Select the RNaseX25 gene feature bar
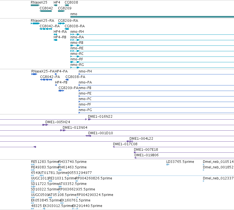The height and width of the screenshot is (210, 234). pyautogui.click(x=35, y=5)
